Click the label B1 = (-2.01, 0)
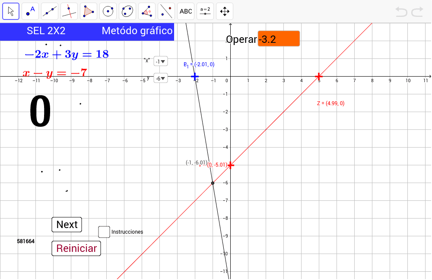Image resolution: width=432 pixels, height=280 pixels. click(x=199, y=64)
